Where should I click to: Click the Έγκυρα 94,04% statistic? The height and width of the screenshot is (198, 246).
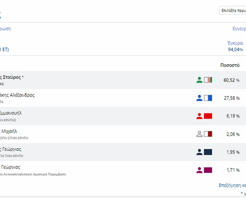point(235,46)
